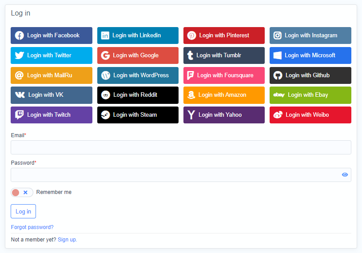Open the Forgot password link
This screenshot has height=253, width=362.
pyautogui.click(x=32, y=227)
